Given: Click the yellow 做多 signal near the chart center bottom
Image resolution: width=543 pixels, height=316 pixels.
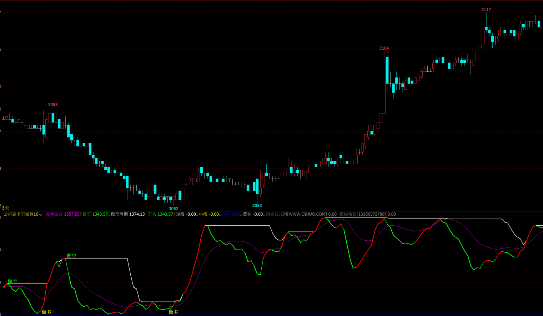Looking at the screenshot, I should [x=174, y=312].
